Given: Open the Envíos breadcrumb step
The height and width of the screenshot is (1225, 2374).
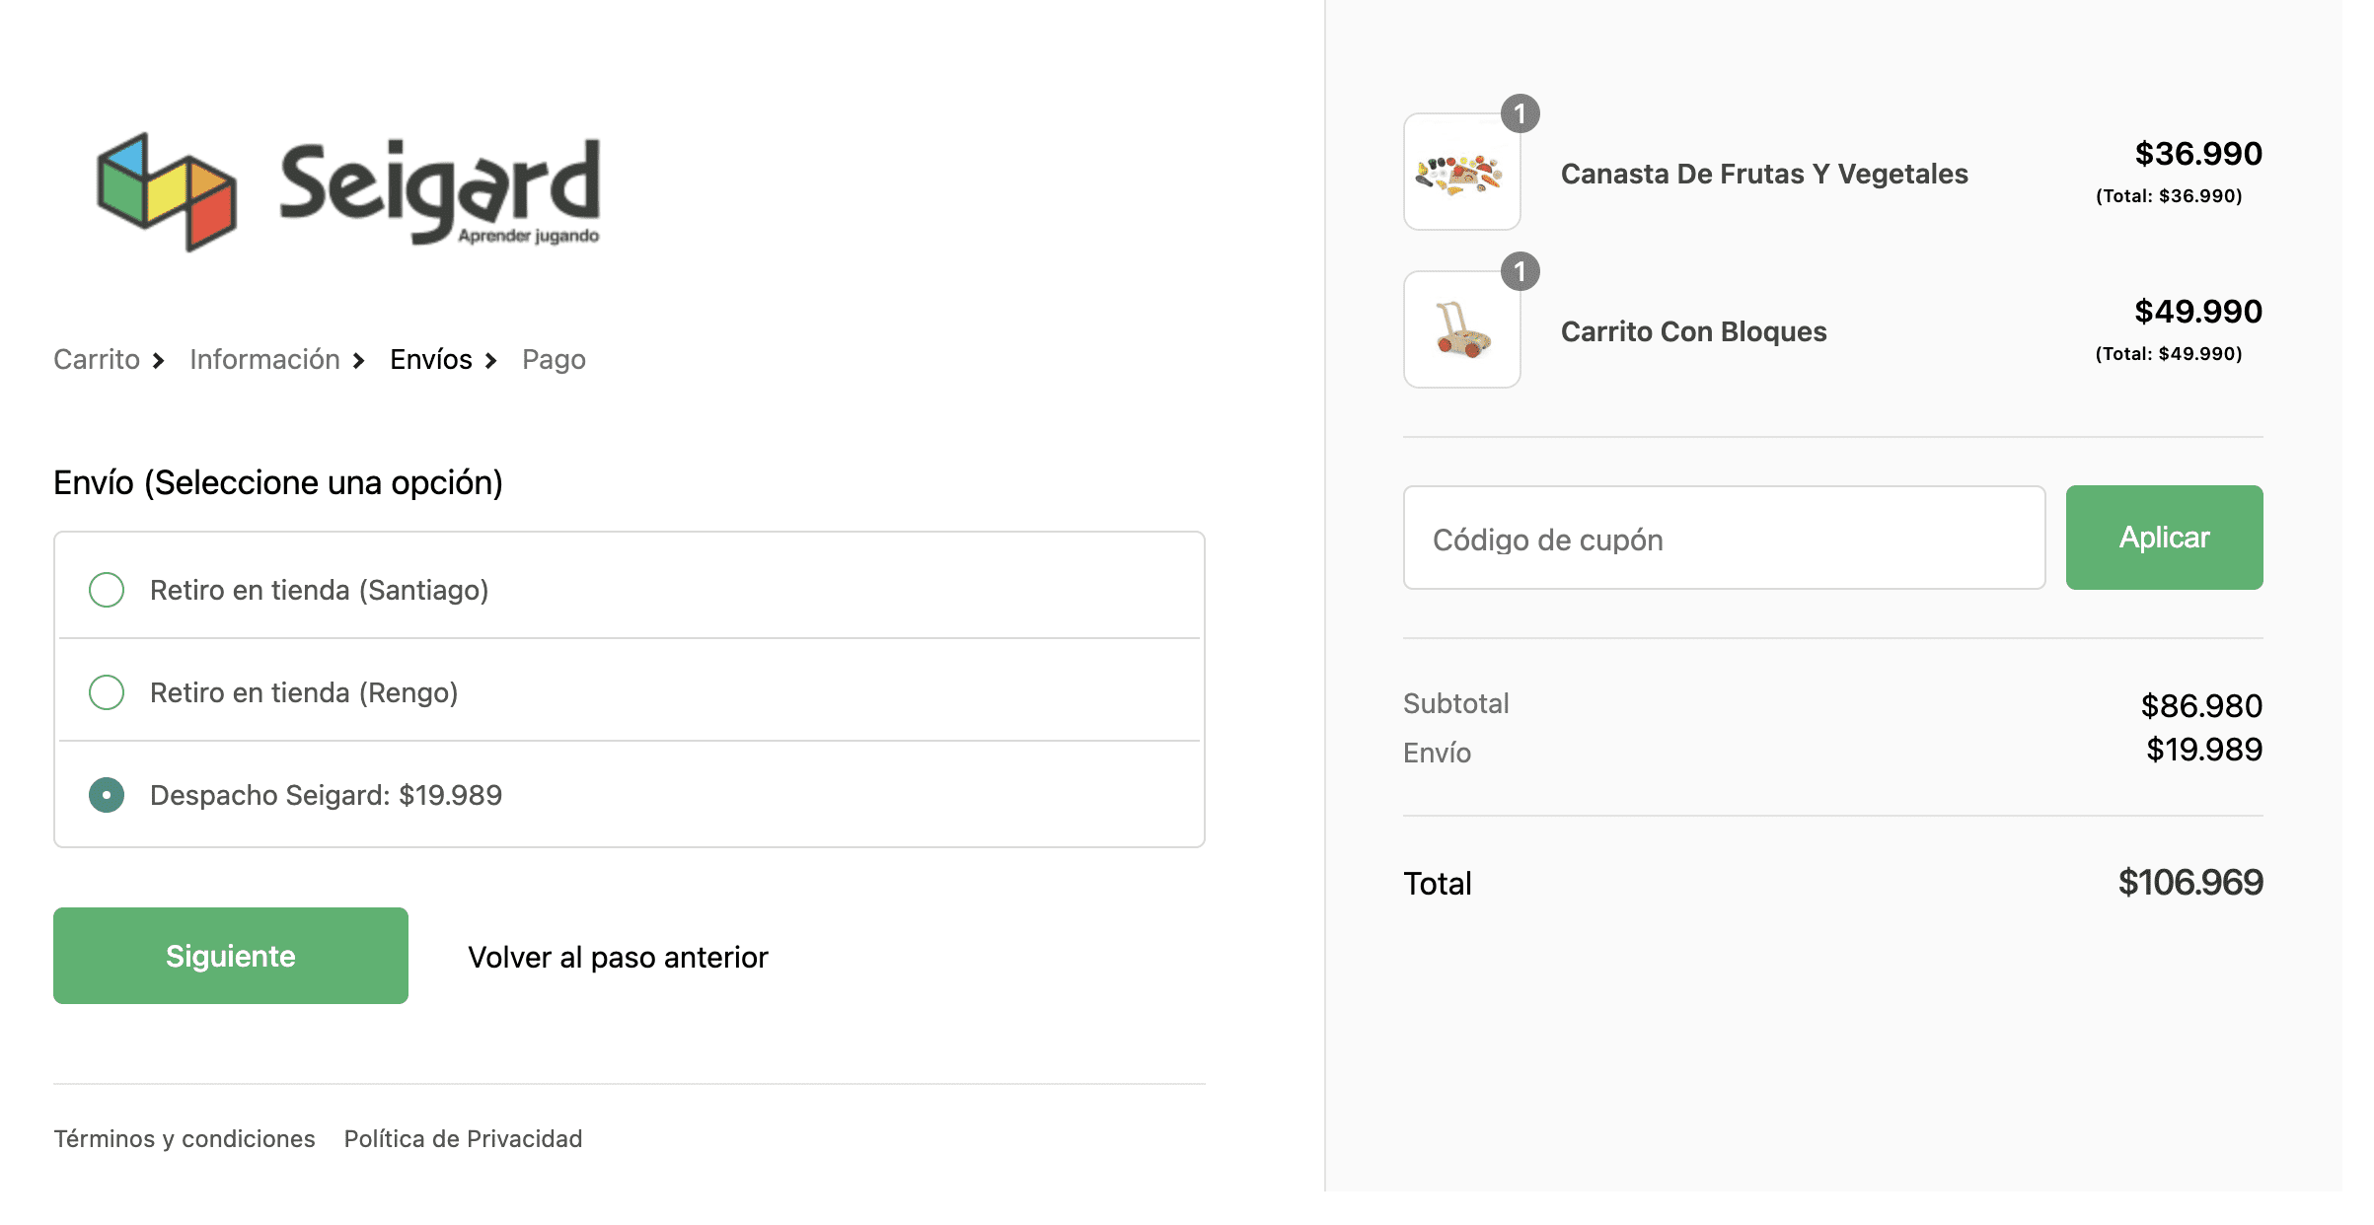Looking at the screenshot, I should click(x=431, y=360).
